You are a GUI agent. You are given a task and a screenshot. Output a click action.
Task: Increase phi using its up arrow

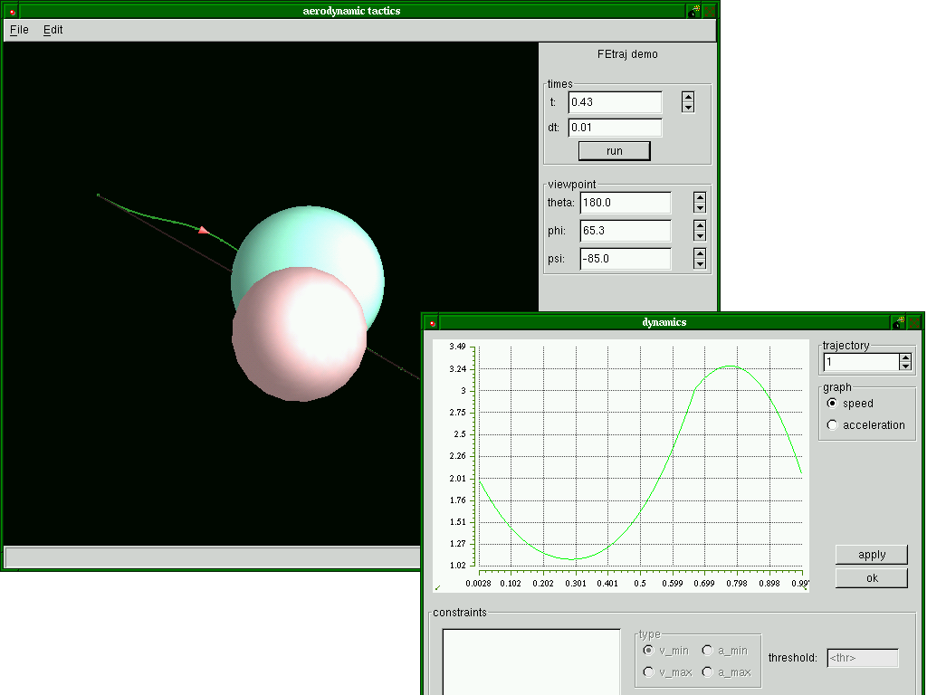click(x=700, y=225)
